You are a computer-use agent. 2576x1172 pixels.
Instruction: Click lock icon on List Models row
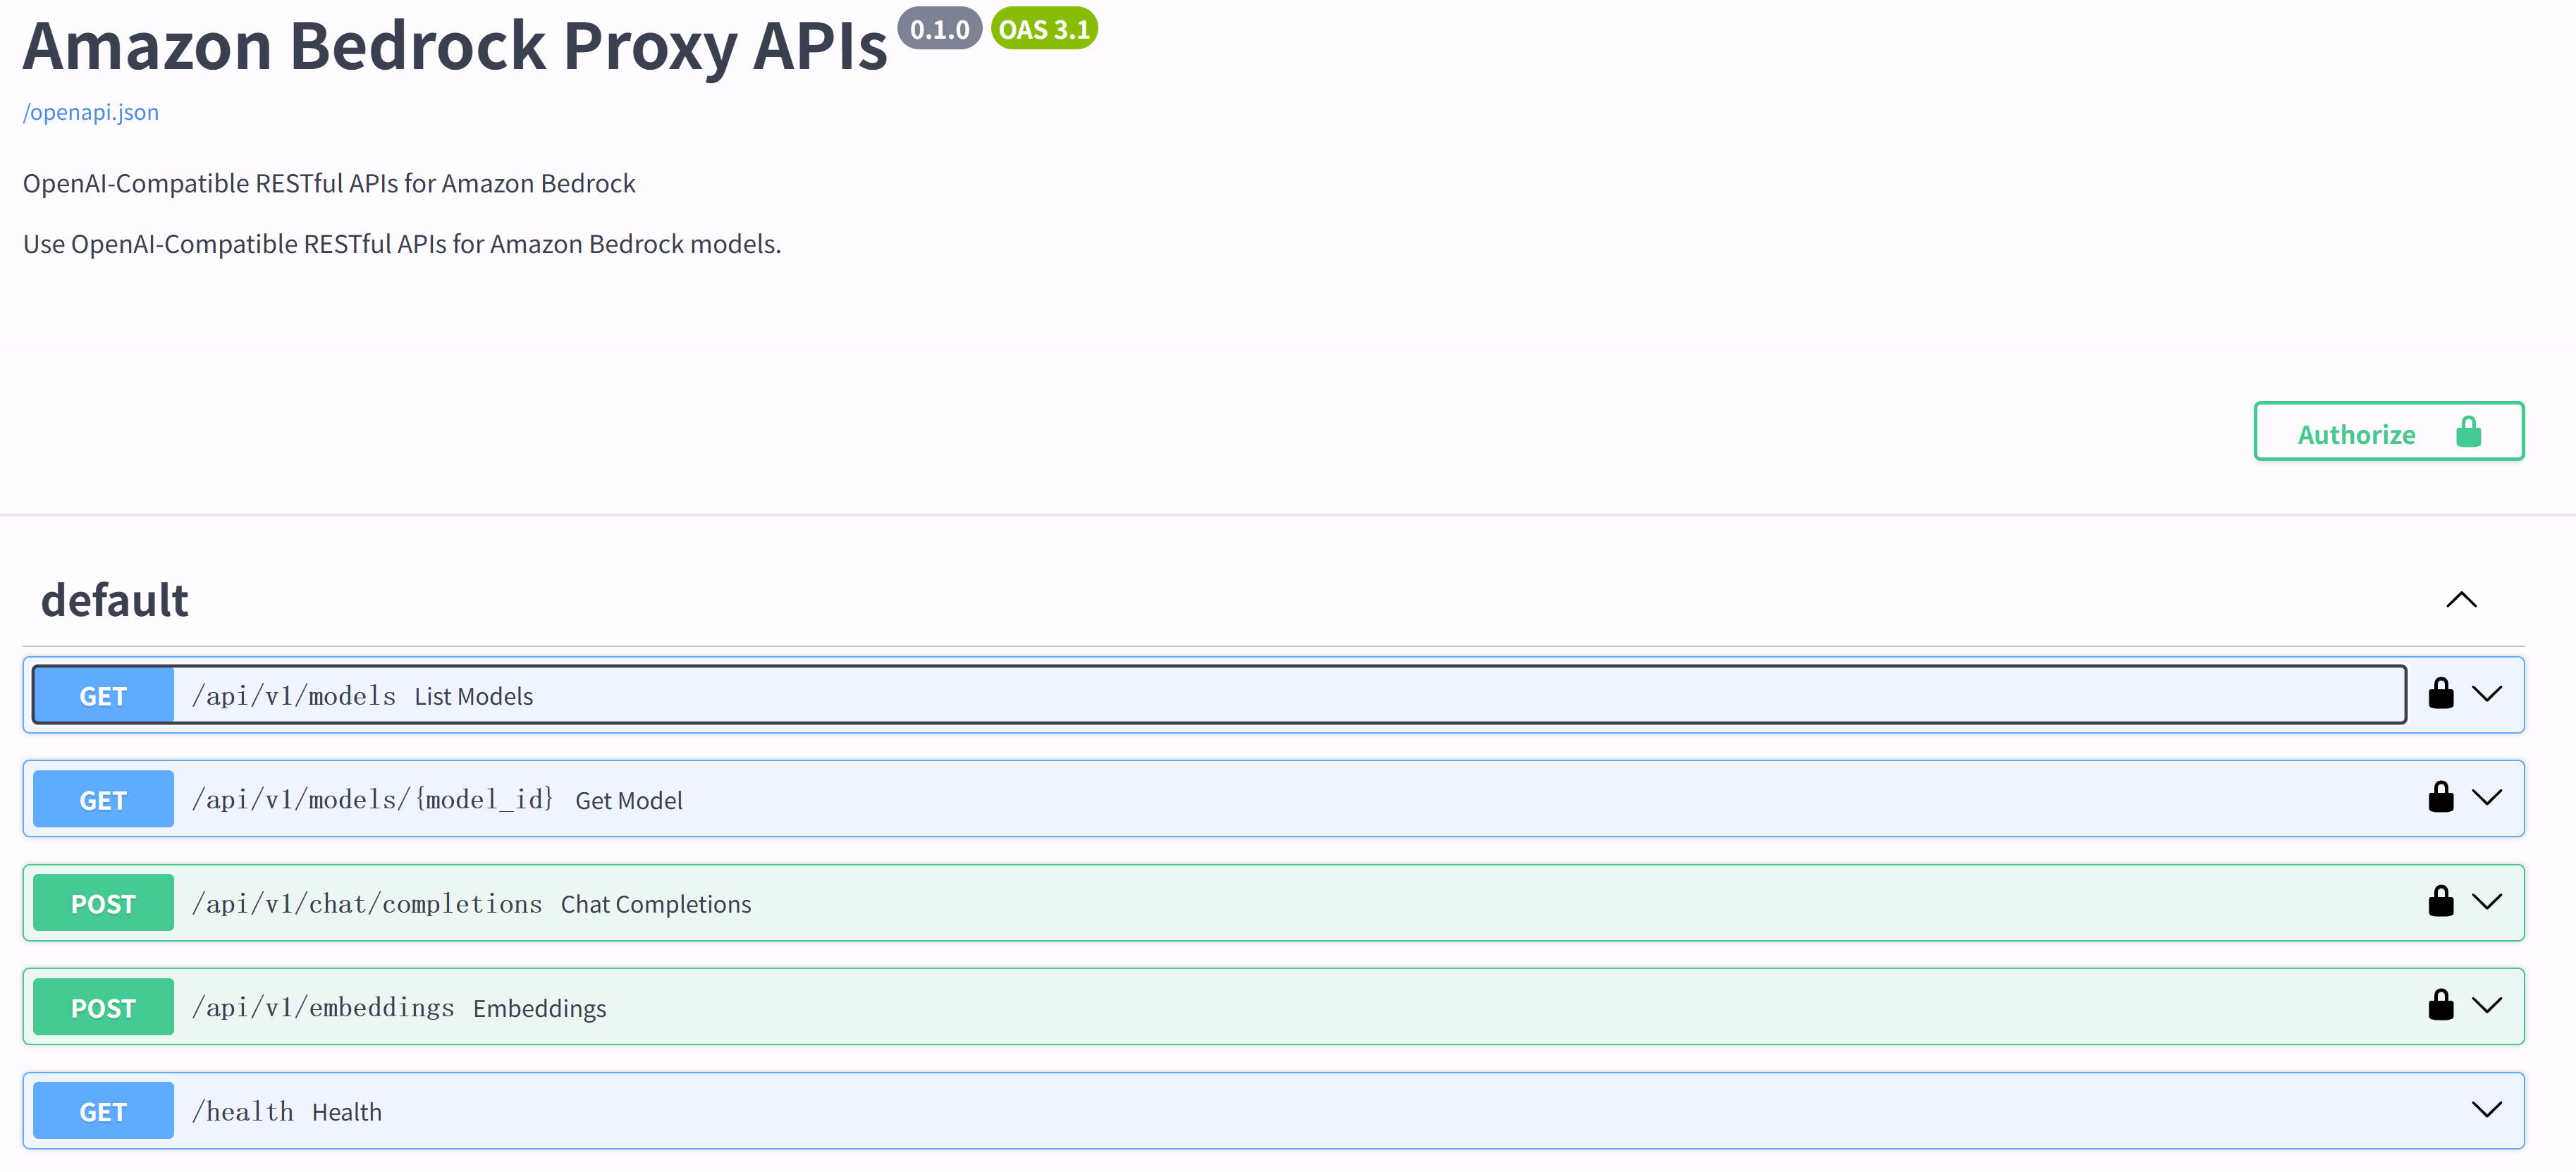click(2440, 694)
